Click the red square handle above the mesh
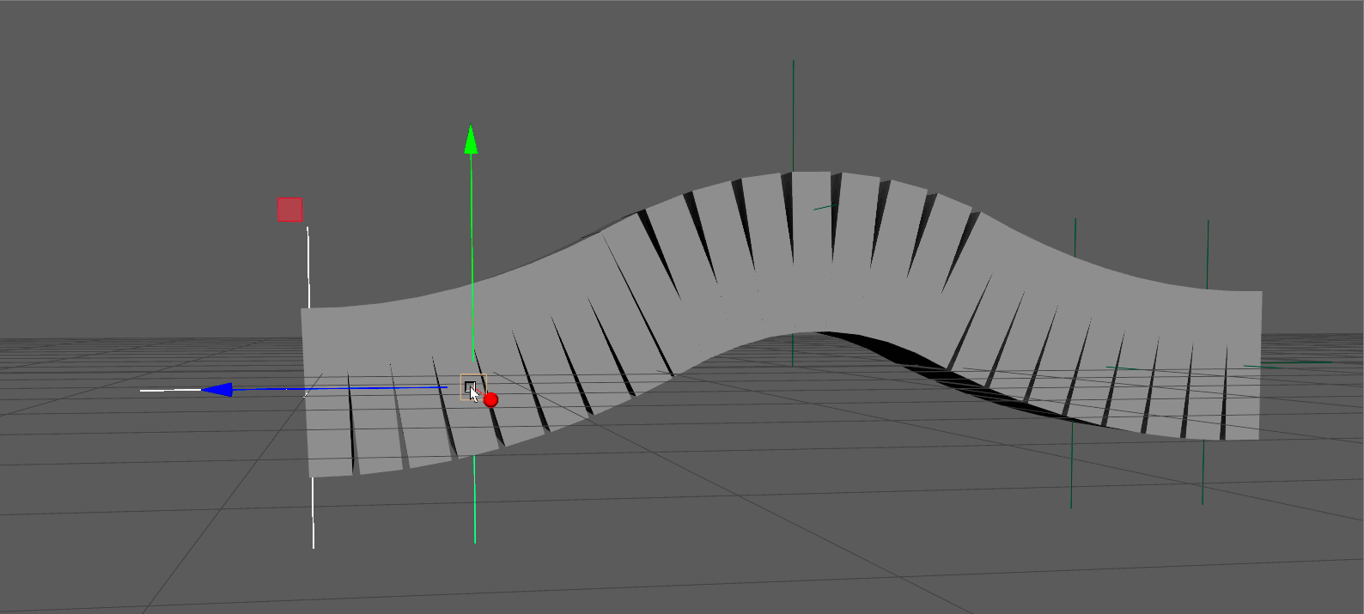The height and width of the screenshot is (614, 1364). (290, 210)
